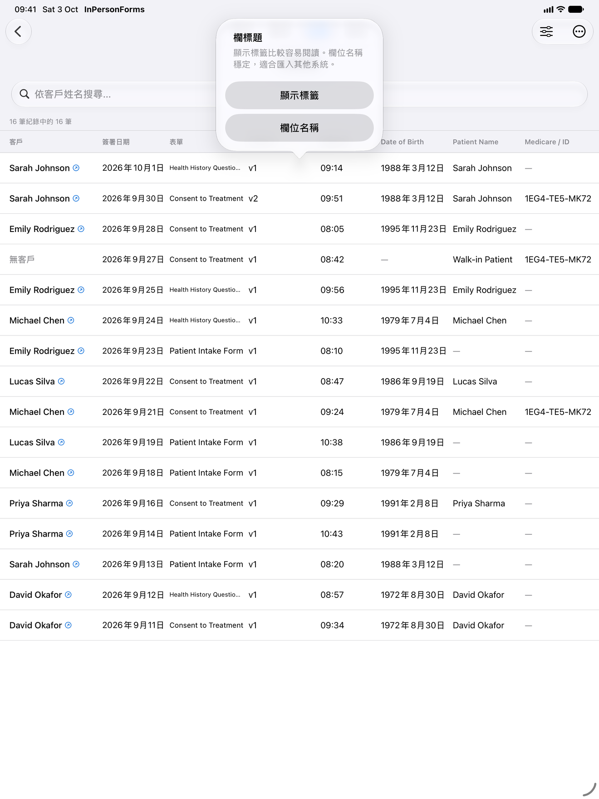Open client link icon for Michael Chen, 9月24日 row
Screen dimensions: 599x799
click(71, 320)
